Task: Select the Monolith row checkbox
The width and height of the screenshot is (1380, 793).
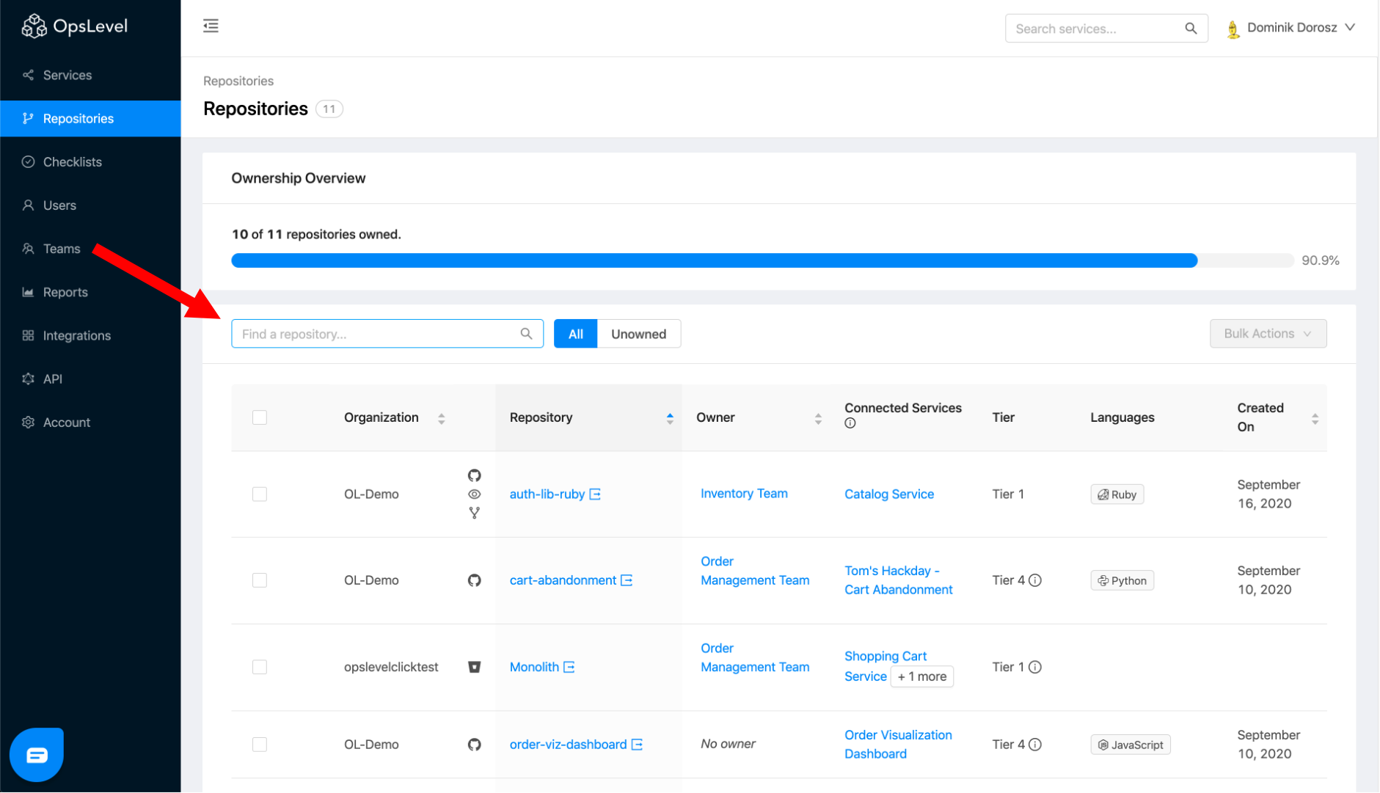Action: tap(260, 667)
